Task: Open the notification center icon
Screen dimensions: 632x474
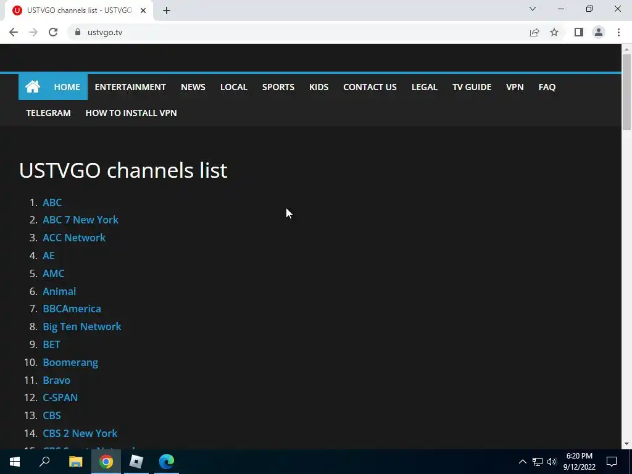Action: click(612, 462)
